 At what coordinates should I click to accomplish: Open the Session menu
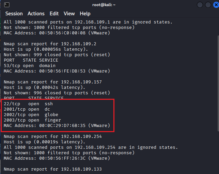click(14, 14)
